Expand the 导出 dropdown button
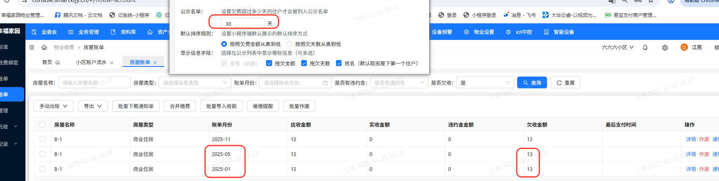The image size is (719, 181). [92, 106]
